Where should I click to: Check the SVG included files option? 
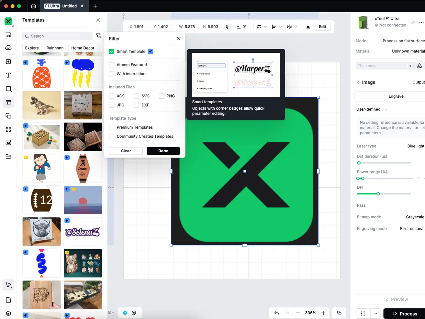pos(136,96)
